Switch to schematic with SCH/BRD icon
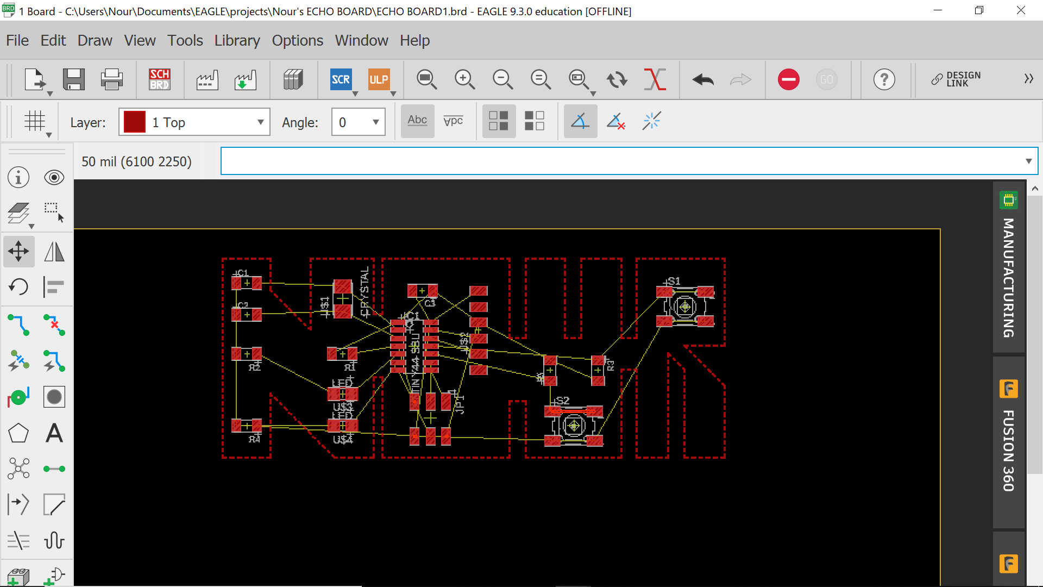 (160, 79)
